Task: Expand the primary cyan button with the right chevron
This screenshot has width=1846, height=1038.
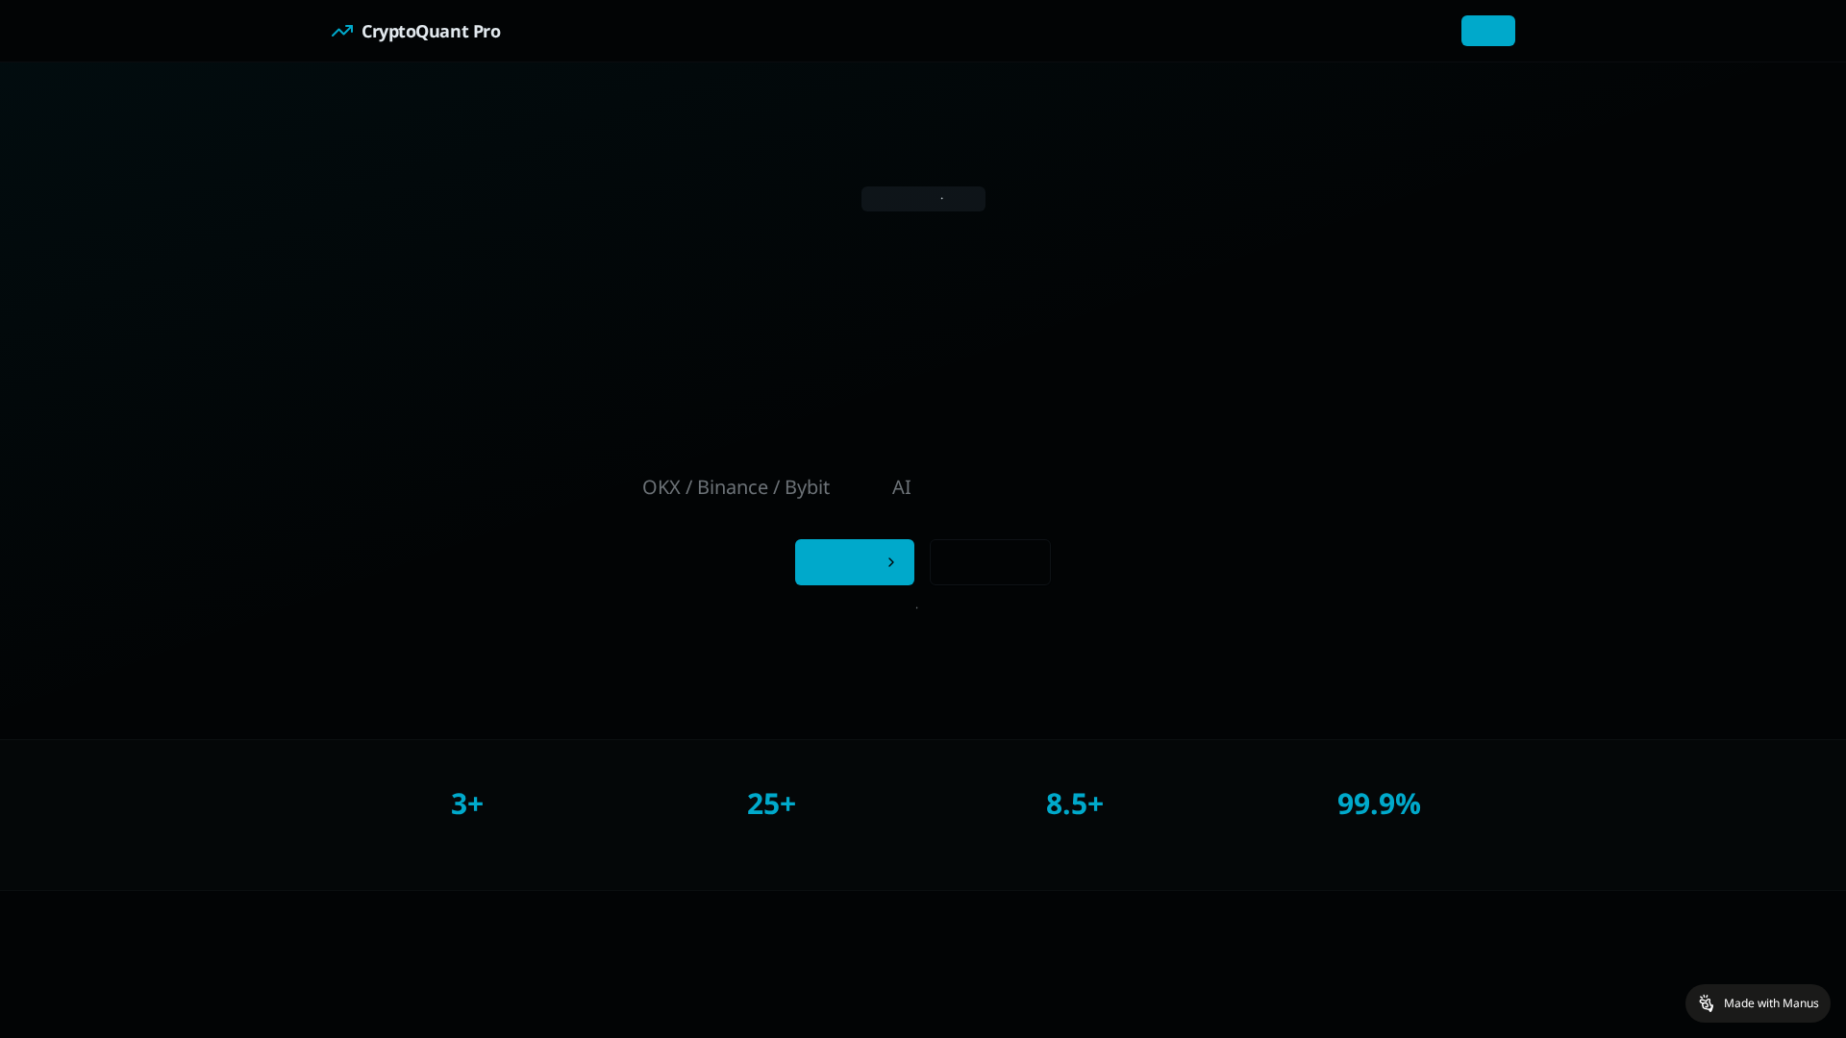Action: tap(855, 562)
